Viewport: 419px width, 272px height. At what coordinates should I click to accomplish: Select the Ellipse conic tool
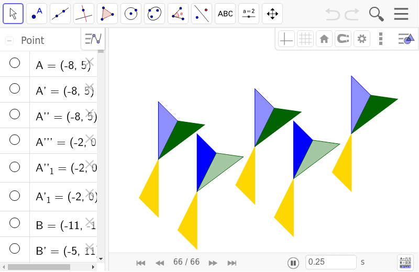point(155,14)
